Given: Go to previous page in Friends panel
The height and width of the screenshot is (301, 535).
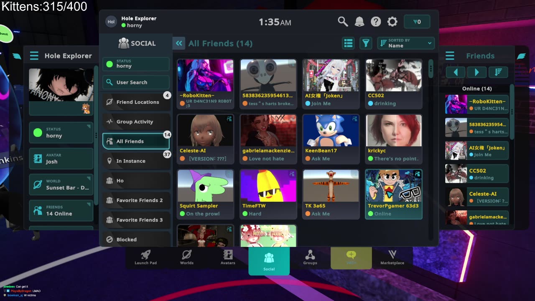Looking at the screenshot, I should point(456,72).
